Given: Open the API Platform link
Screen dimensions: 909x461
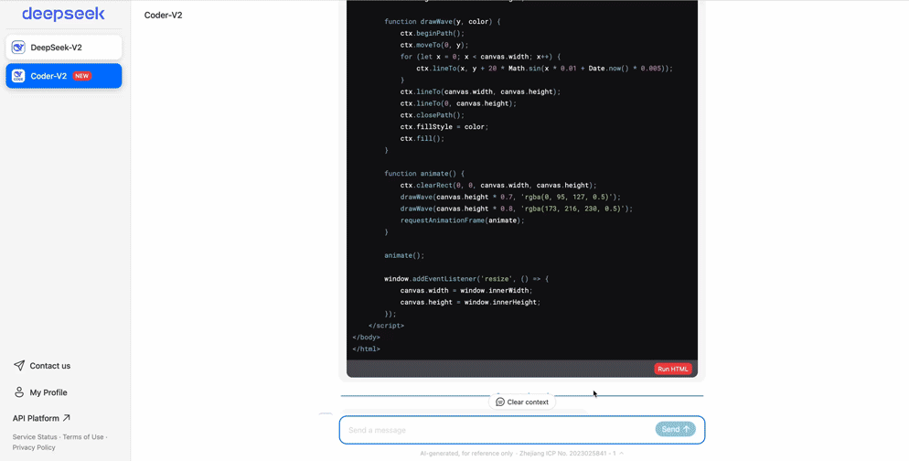Looking at the screenshot, I should (x=37, y=418).
